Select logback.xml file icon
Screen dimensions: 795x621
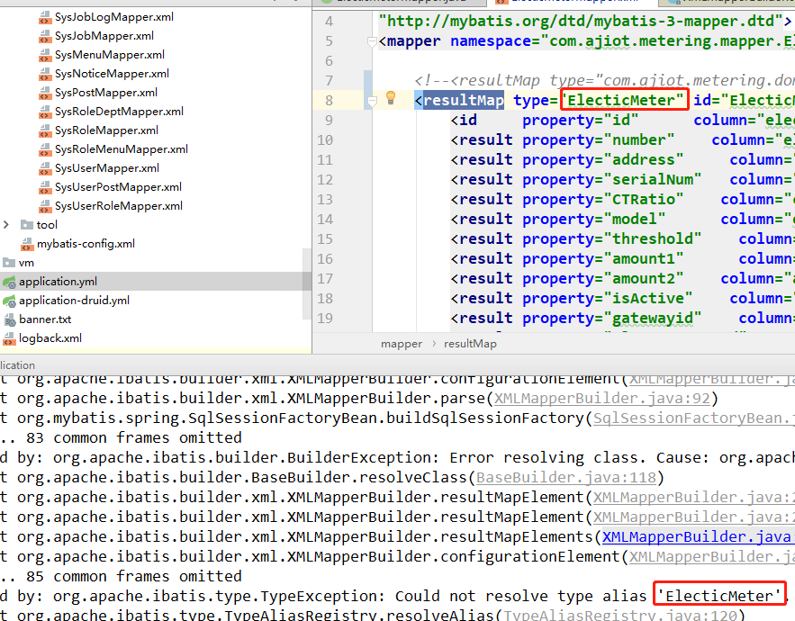coord(9,338)
